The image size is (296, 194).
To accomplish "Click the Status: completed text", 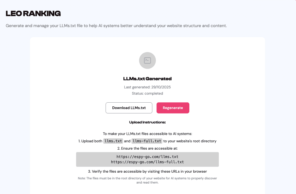I will 147,93.
